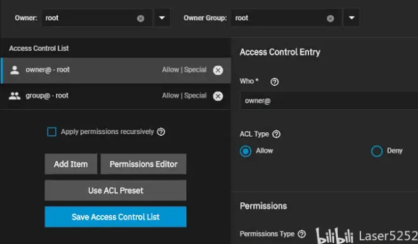Open the Permissions Editor
This screenshot has width=418, height=244.
point(143,164)
